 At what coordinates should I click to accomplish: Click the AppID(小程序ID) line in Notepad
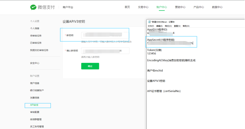pyautogui.click(x=157, y=30)
